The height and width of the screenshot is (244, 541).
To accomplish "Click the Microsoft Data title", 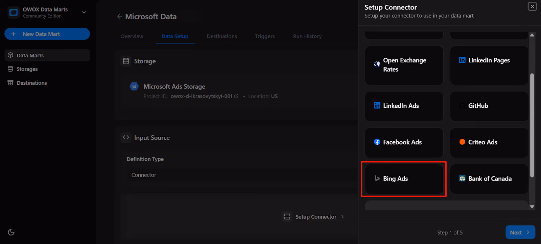I will point(151,17).
